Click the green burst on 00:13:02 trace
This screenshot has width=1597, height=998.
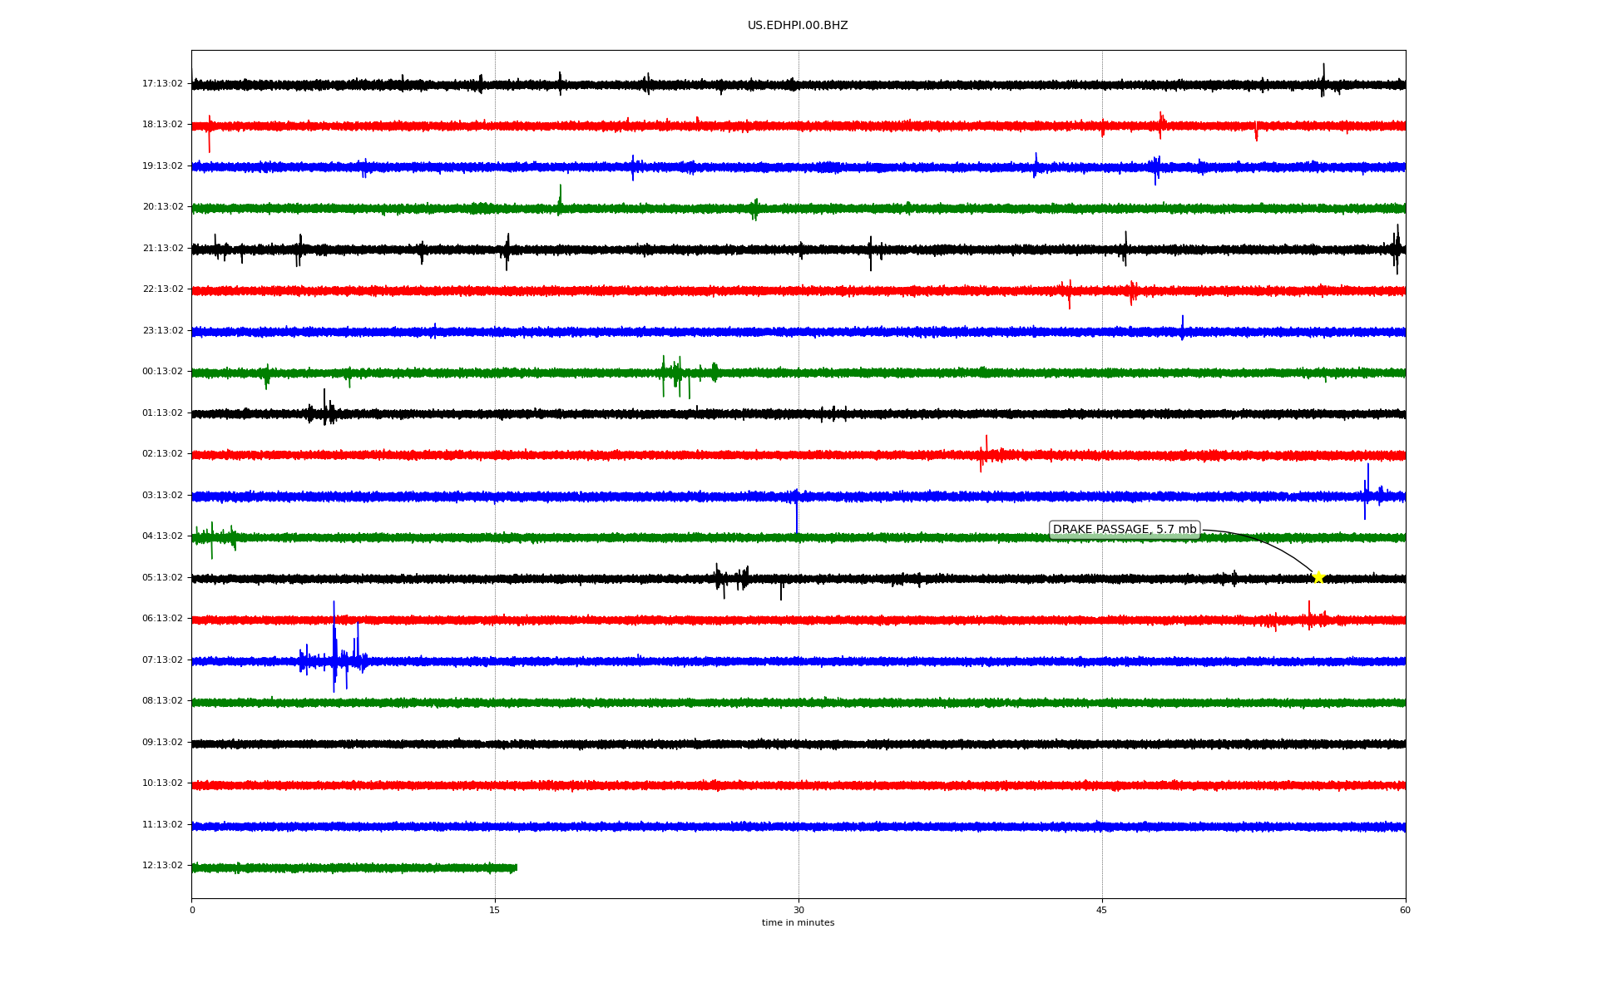[689, 376]
